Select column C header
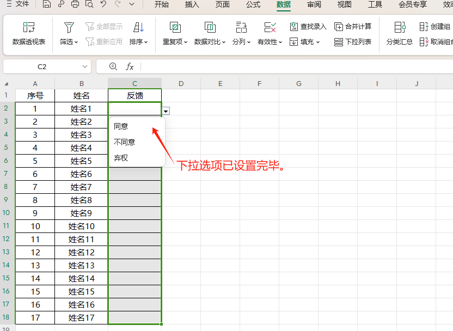This screenshot has width=453, height=331. [134, 83]
